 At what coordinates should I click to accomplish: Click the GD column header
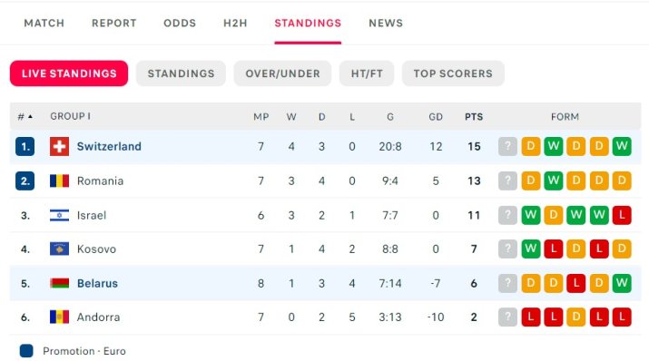click(436, 117)
